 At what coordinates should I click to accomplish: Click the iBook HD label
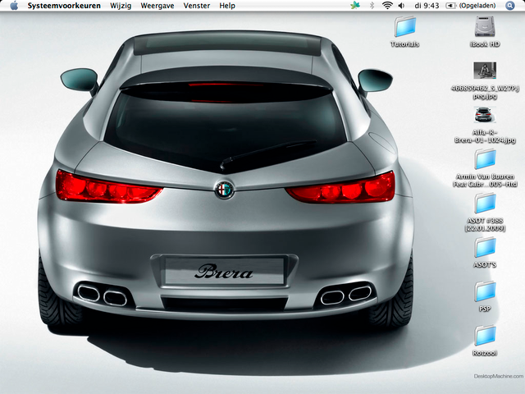point(485,44)
